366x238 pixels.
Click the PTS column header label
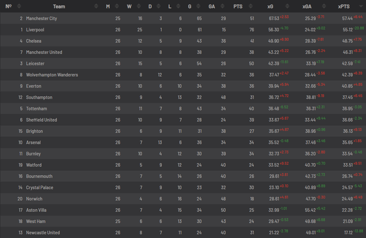[237, 6]
